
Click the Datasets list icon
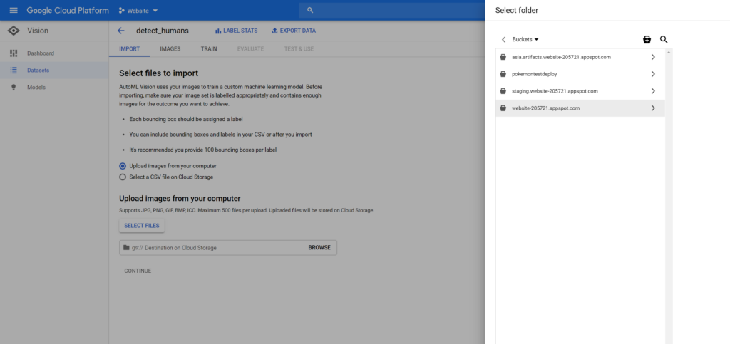[x=14, y=71]
